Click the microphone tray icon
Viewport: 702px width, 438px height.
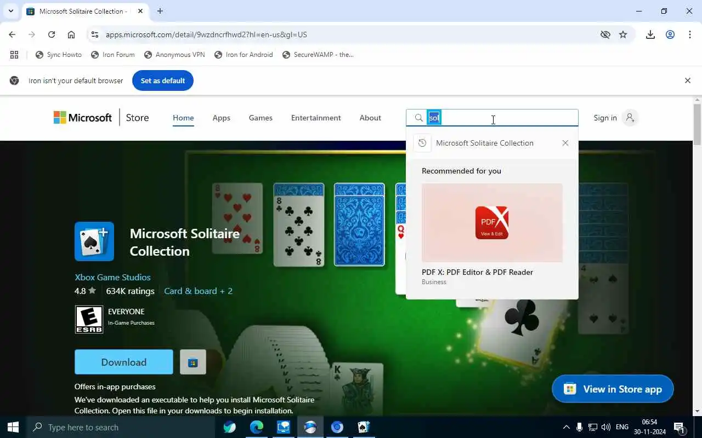coord(580,427)
